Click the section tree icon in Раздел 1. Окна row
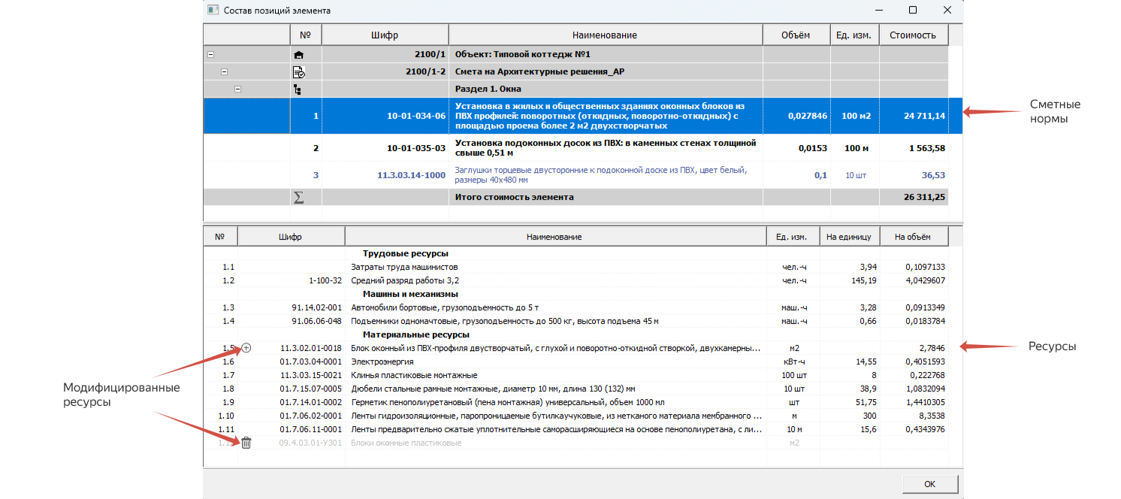The width and height of the screenshot is (1121, 499). 298,89
